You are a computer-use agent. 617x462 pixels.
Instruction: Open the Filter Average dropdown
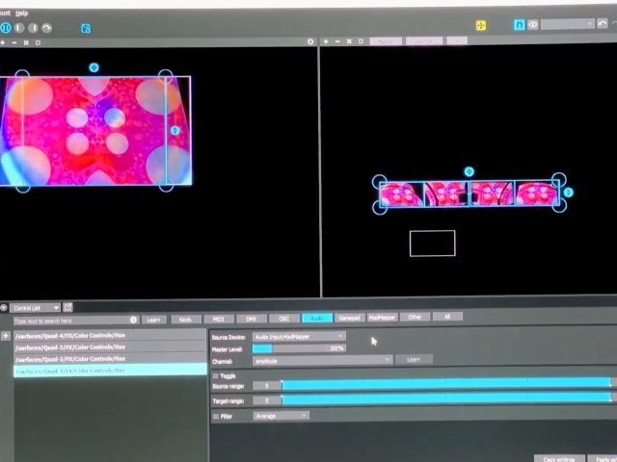[281, 416]
